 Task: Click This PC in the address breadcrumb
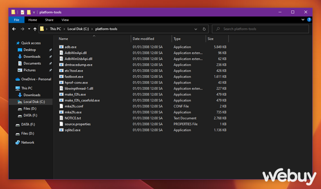coord(56,29)
